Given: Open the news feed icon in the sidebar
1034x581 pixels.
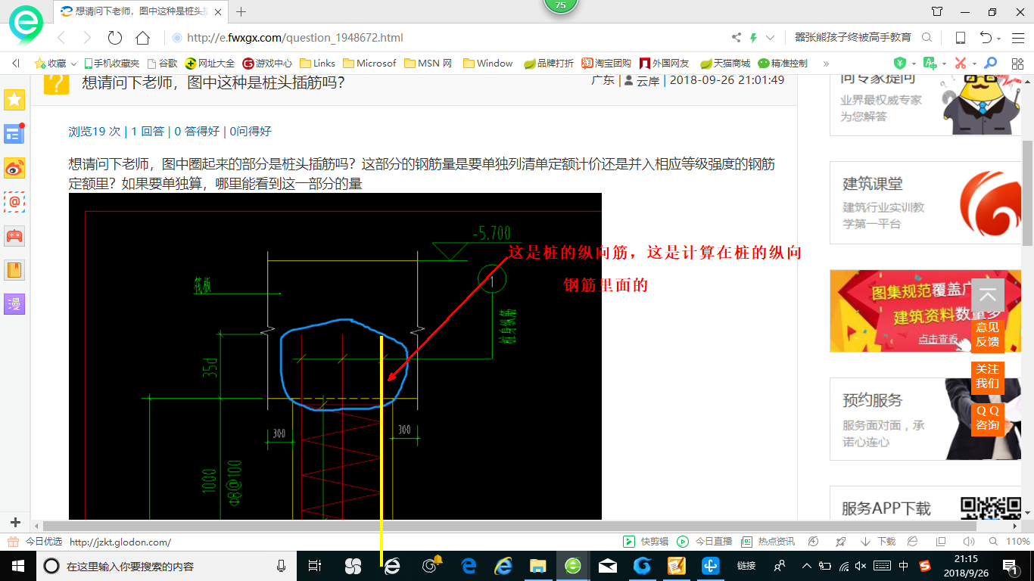Looking at the screenshot, I should (14, 134).
